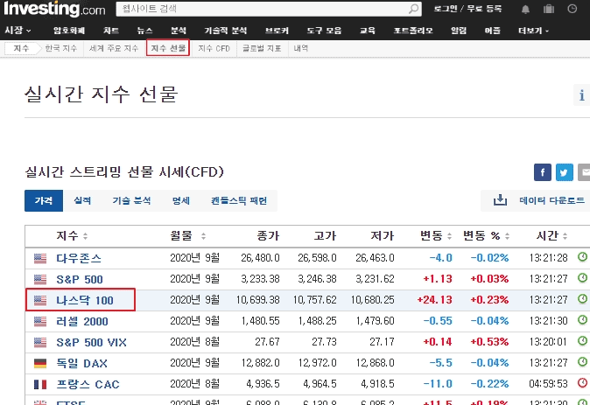
Task: Expand the 시장 dropdown menu
Action: tap(18, 31)
